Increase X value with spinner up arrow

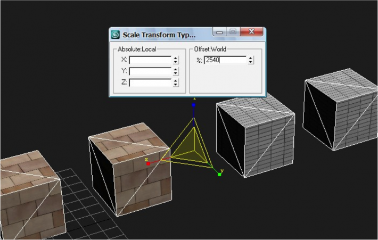(176, 58)
